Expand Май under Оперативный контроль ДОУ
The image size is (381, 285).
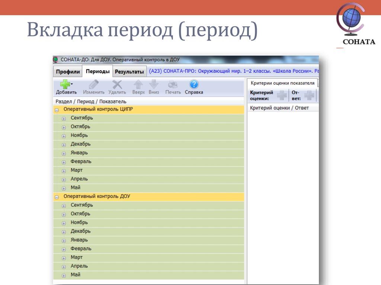[64, 276]
